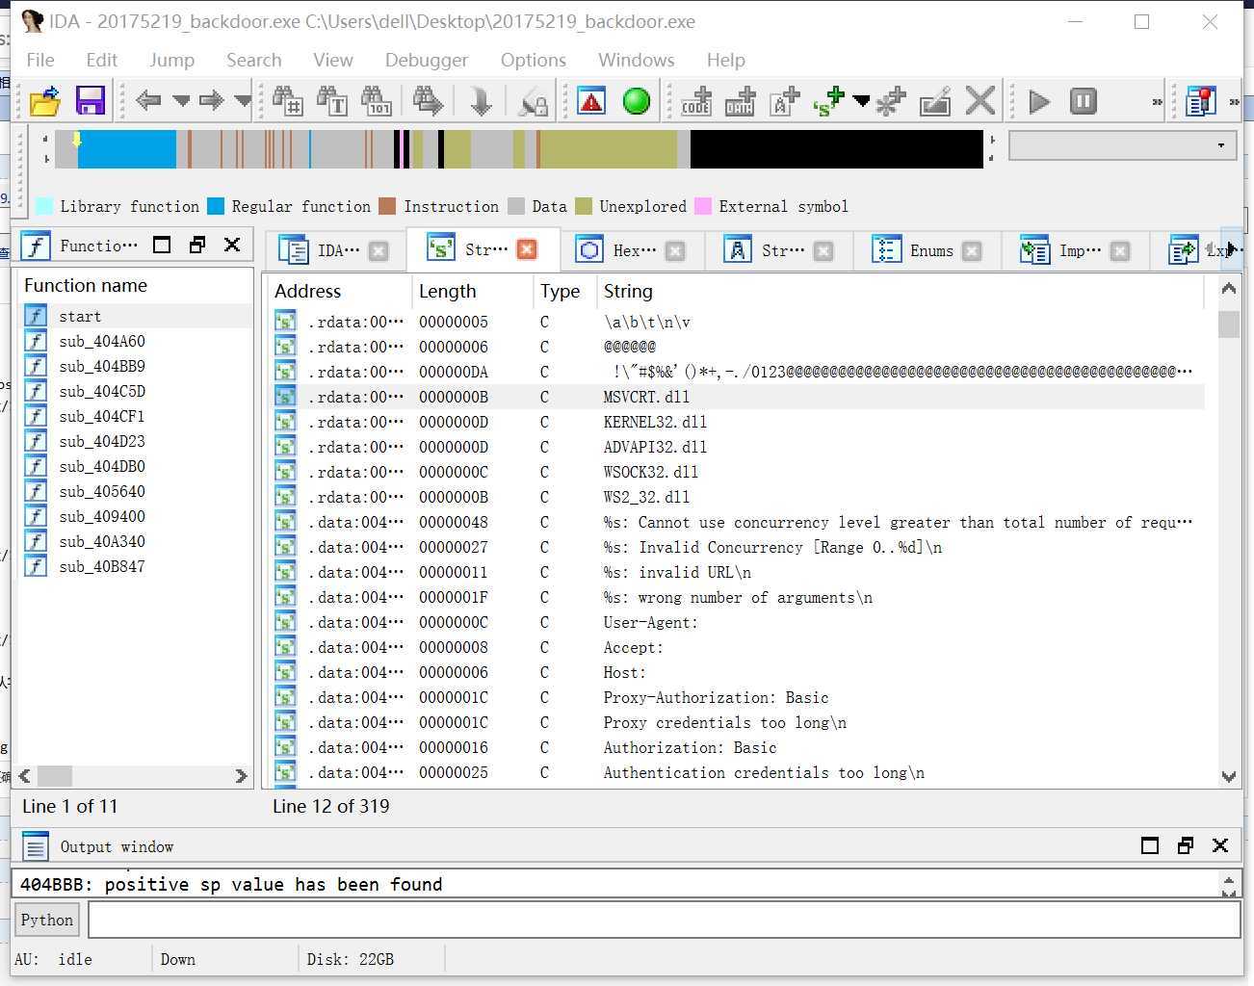Click the green 's' plus string icon
This screenshot has width=1254, height=986.
828,100
